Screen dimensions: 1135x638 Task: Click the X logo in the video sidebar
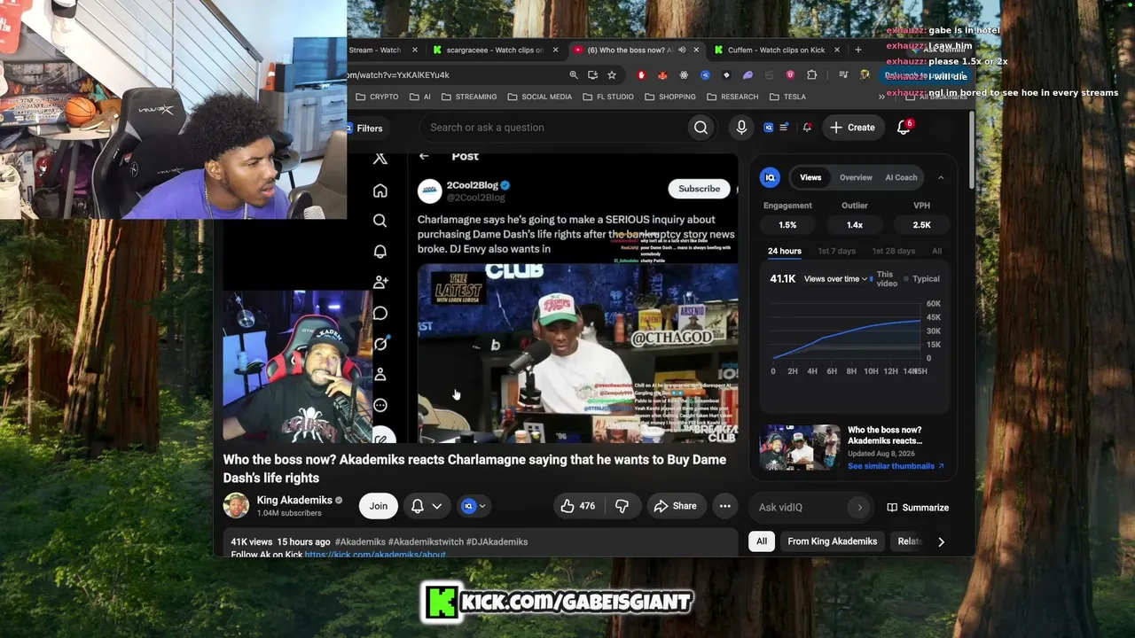[x=380, y=159]
